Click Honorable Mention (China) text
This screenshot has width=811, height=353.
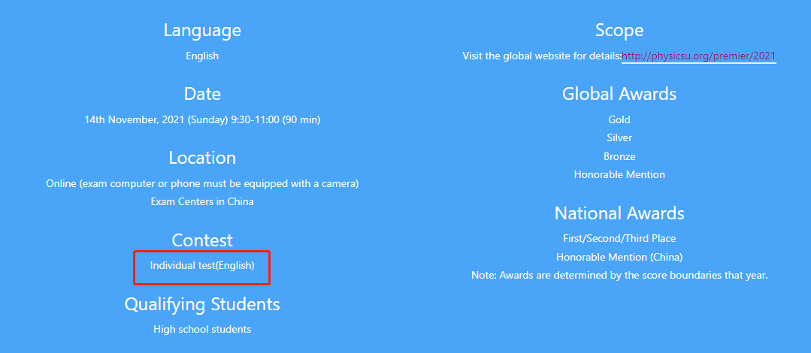619,257
